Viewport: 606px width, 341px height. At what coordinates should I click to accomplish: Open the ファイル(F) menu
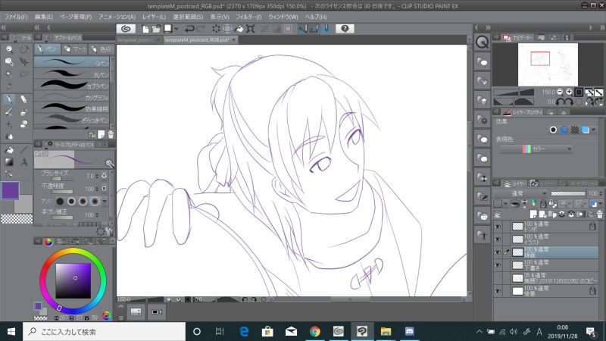coord(16,17)
